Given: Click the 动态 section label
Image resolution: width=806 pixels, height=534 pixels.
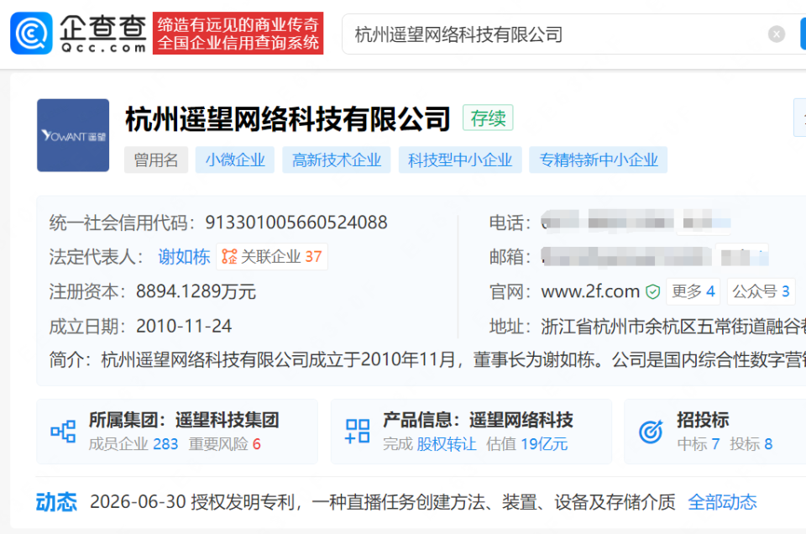Looking at the screenshot, I should 56,502.
